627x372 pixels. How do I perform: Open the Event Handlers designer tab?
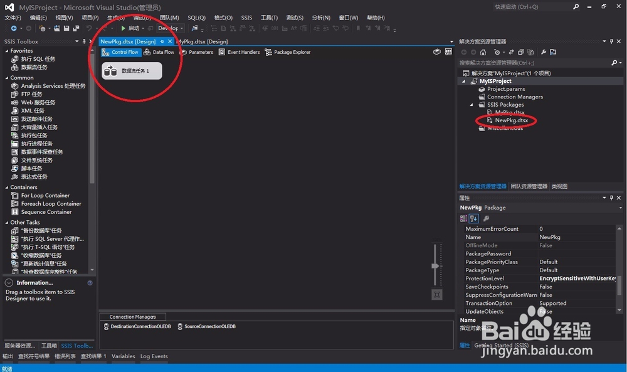[x=239, y=52]
